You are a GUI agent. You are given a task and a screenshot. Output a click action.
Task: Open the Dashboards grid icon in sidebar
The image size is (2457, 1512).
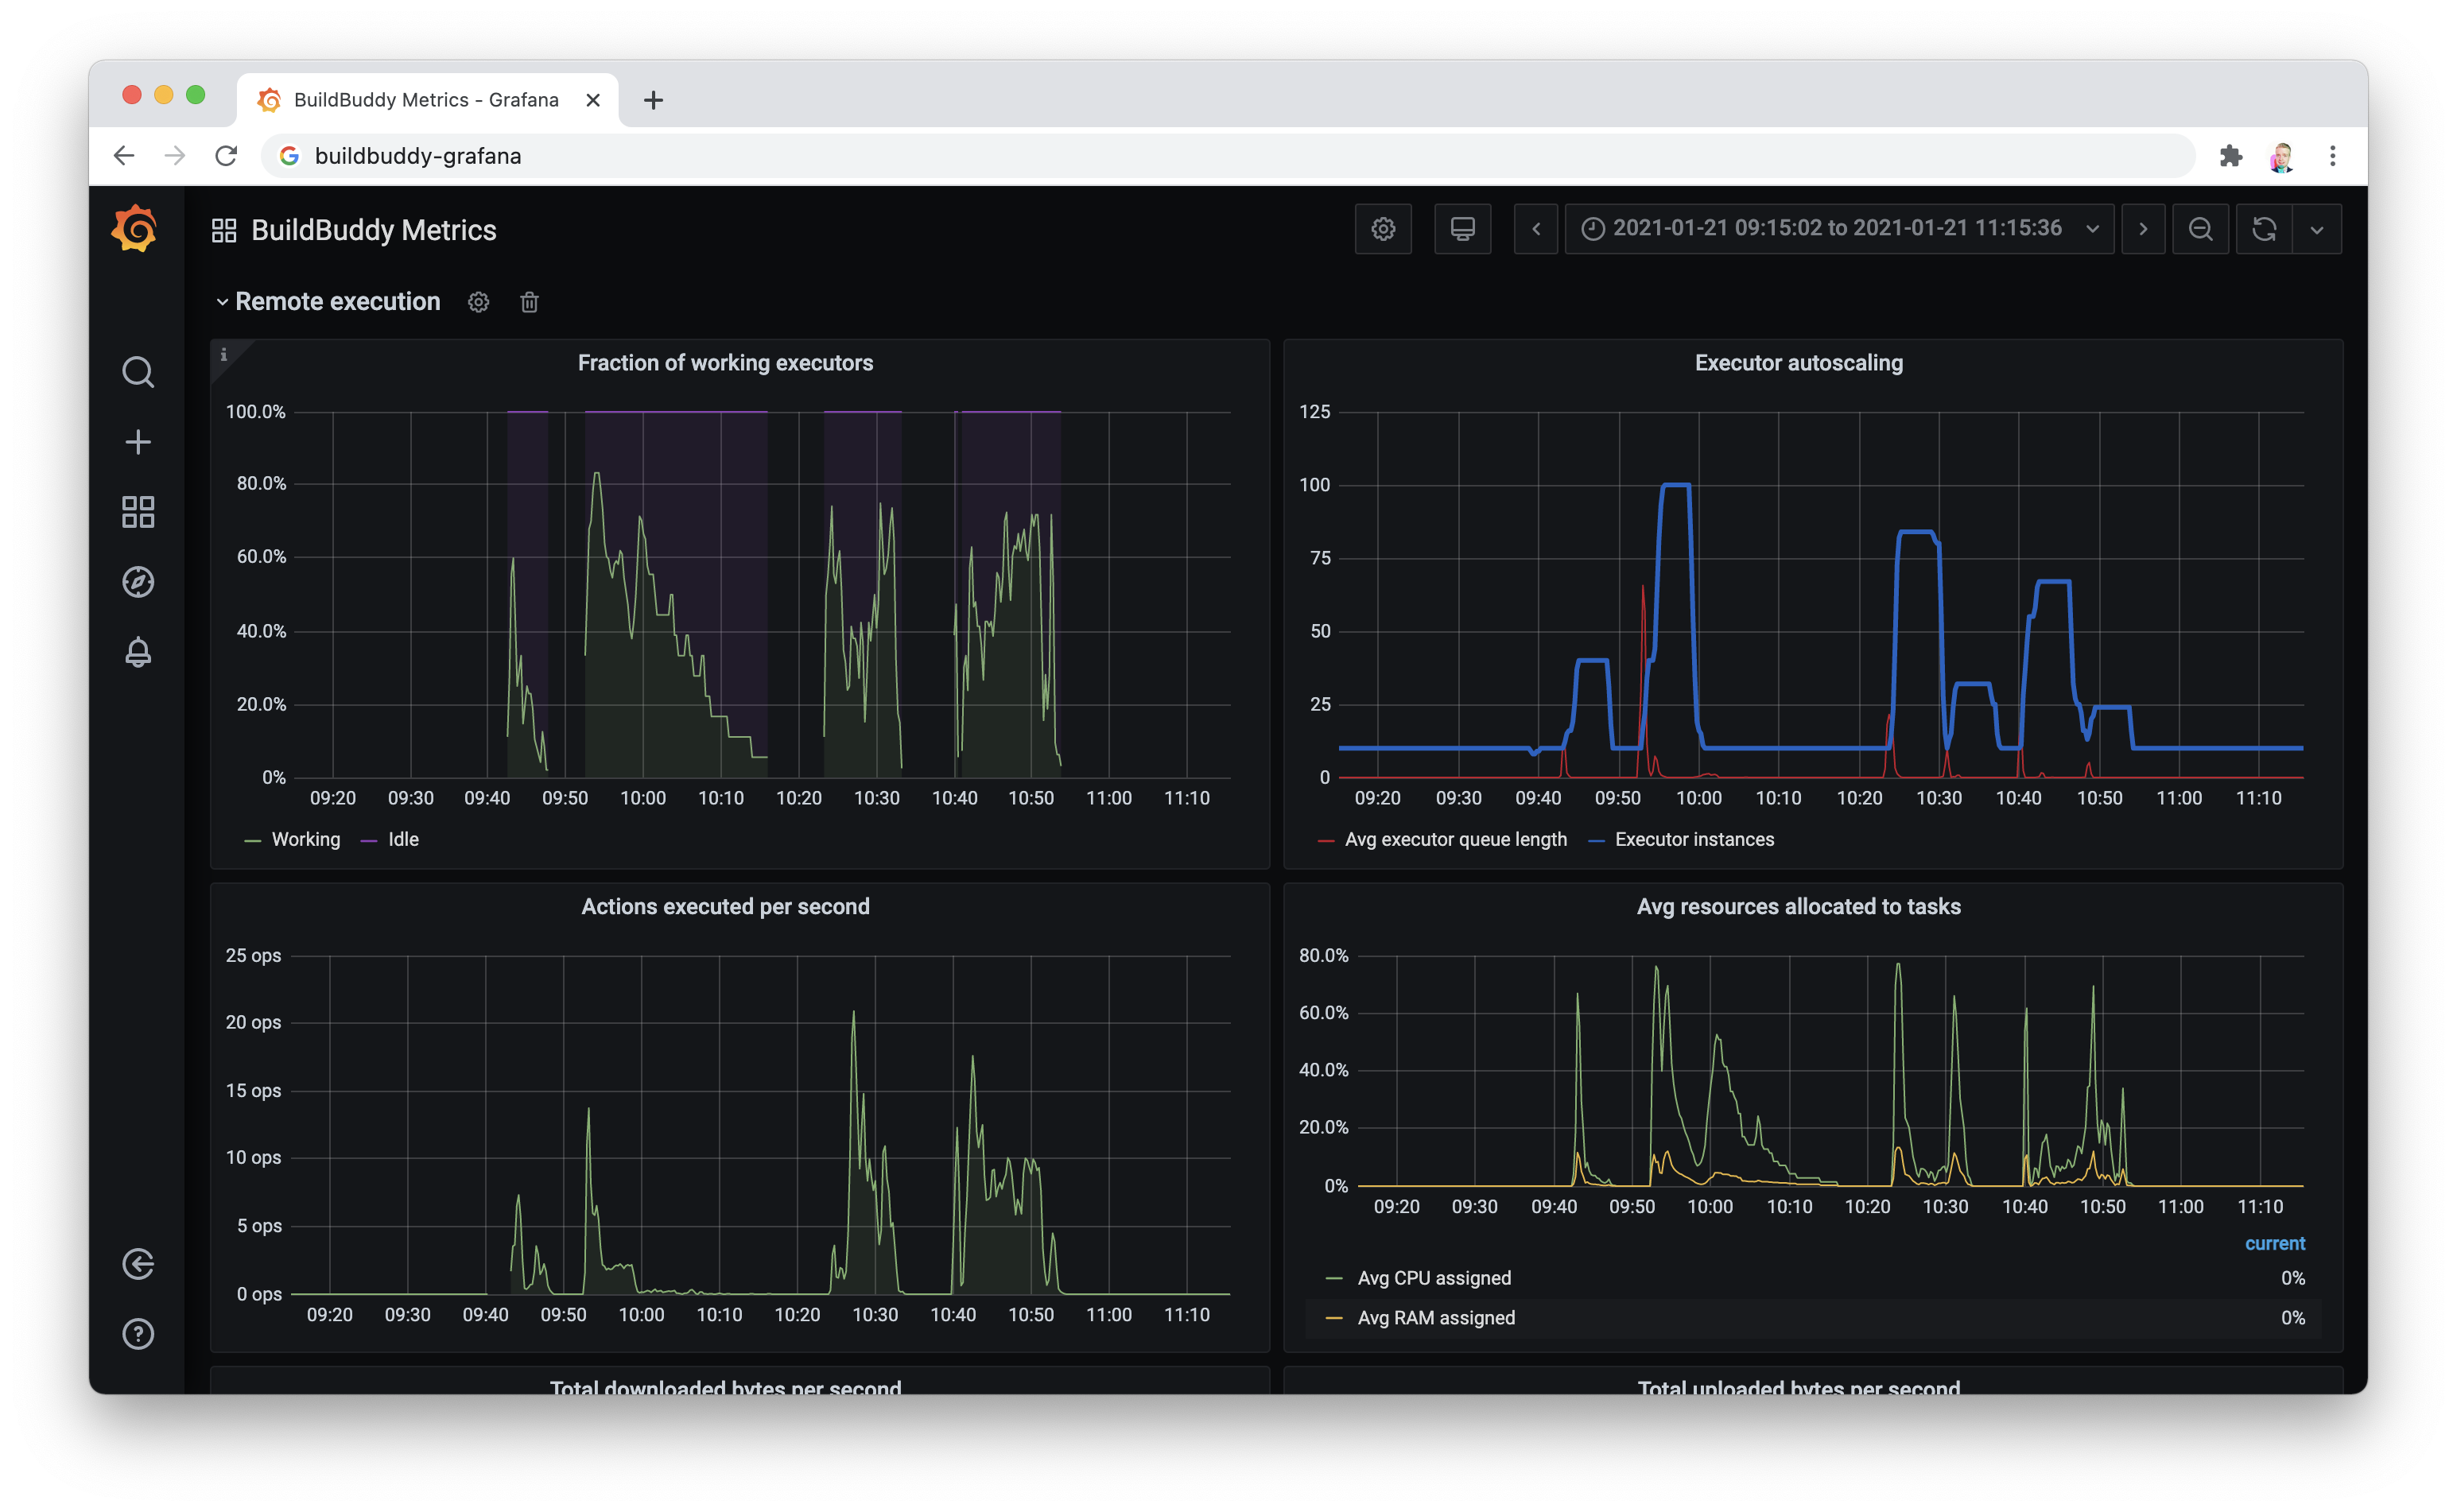pyautogui.click(x=138, y=512)
